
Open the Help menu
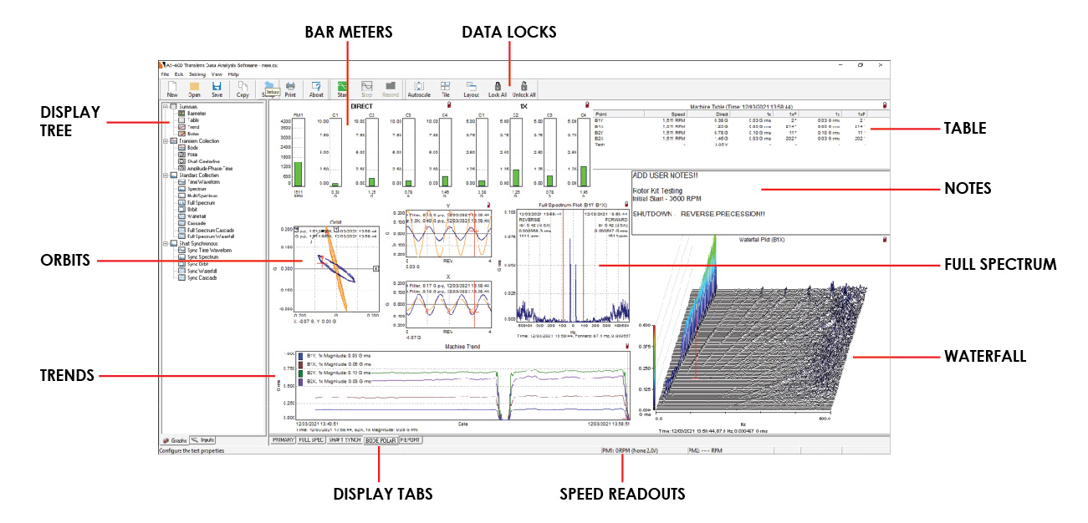[x=233, y=74]
